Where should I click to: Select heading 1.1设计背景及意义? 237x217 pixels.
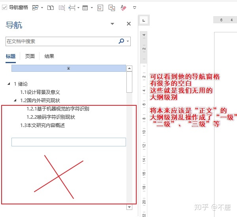[x=40, y=92]
